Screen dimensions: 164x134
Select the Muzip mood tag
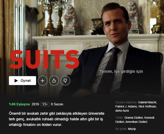tap(132, 129)
